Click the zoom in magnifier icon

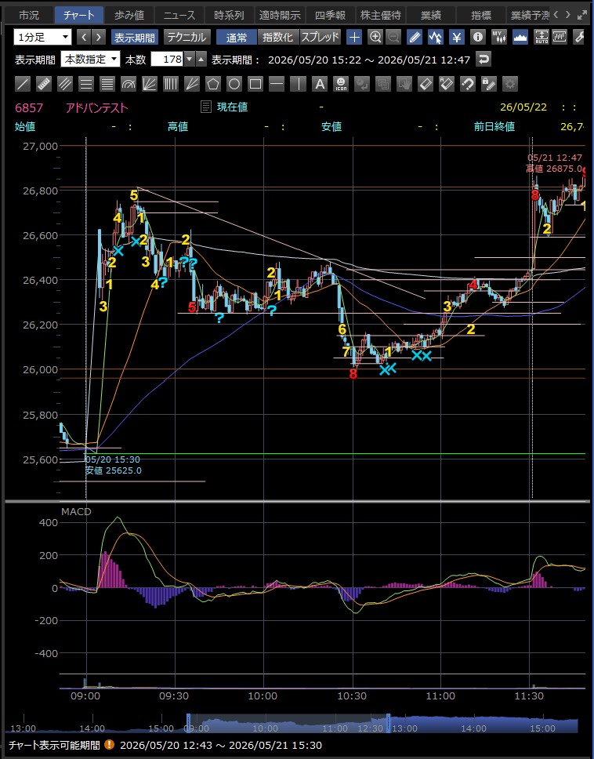[375, 38]
